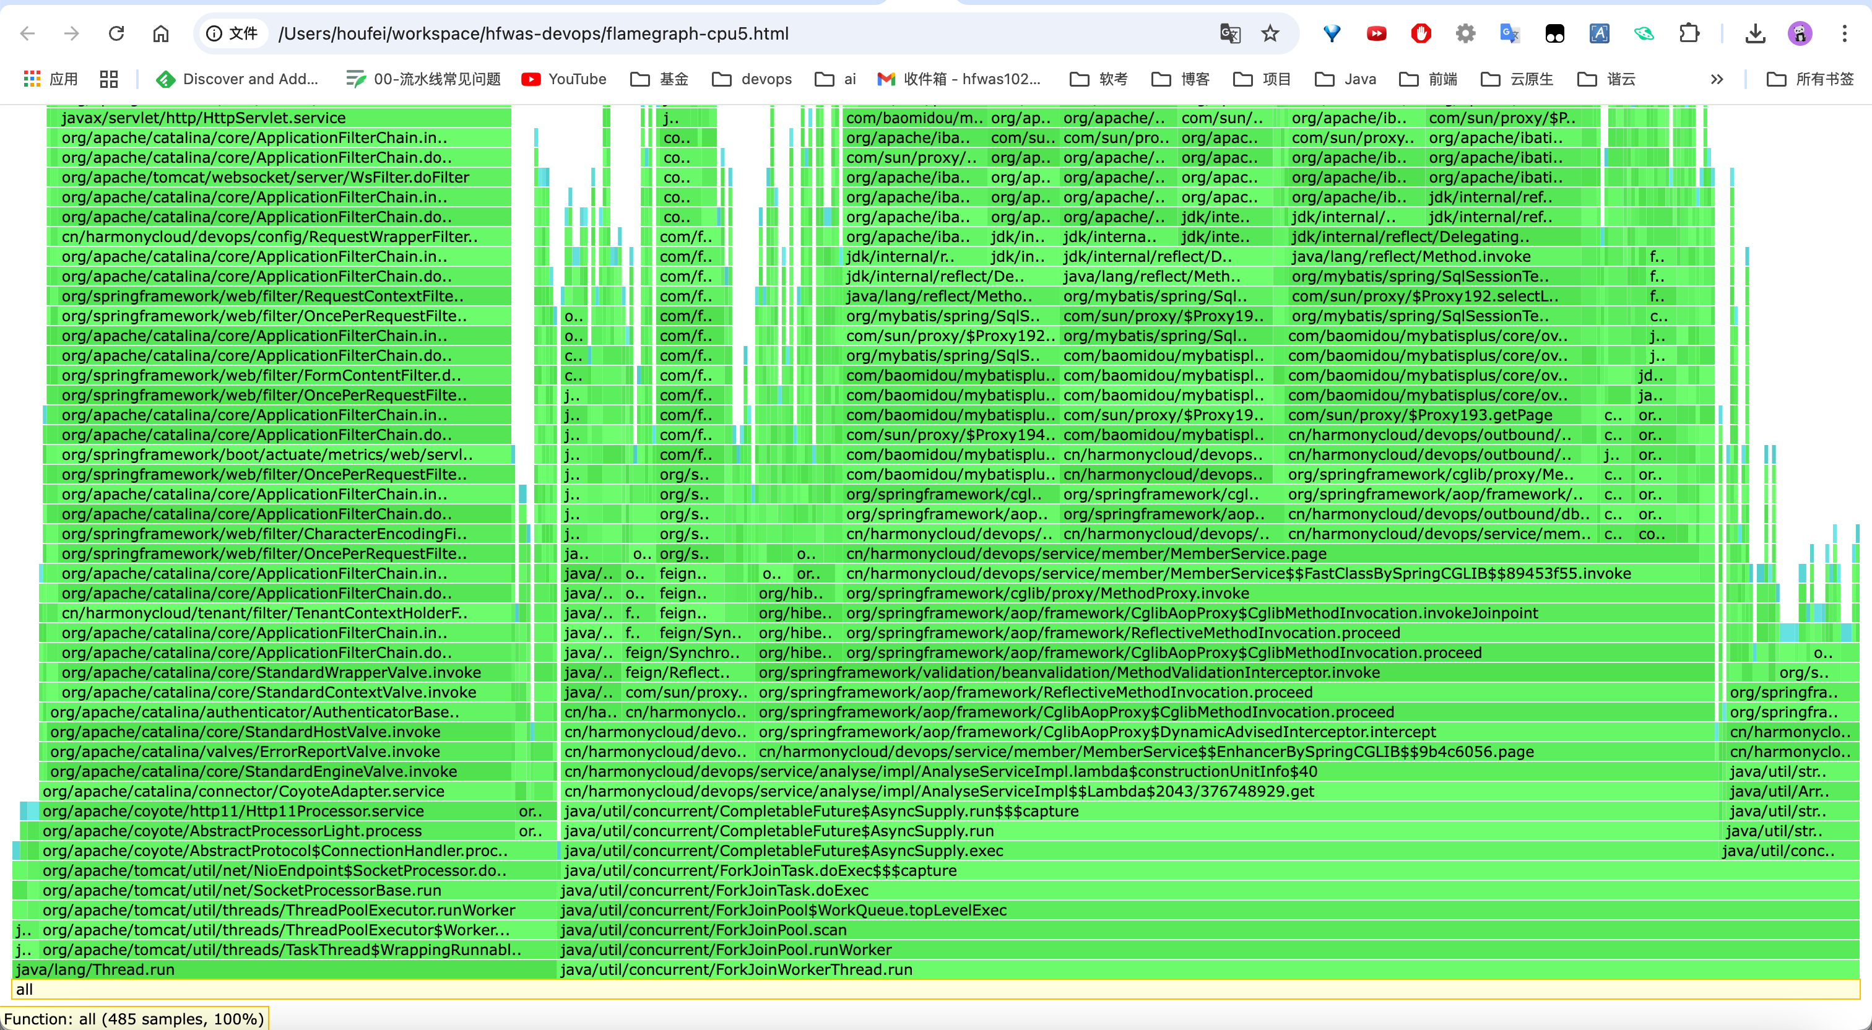This screenshot has width=1872, height=1030.
Task: Zoom into ForkJoinWorkerThread.run frame
Action: (x=1207, y=970)
